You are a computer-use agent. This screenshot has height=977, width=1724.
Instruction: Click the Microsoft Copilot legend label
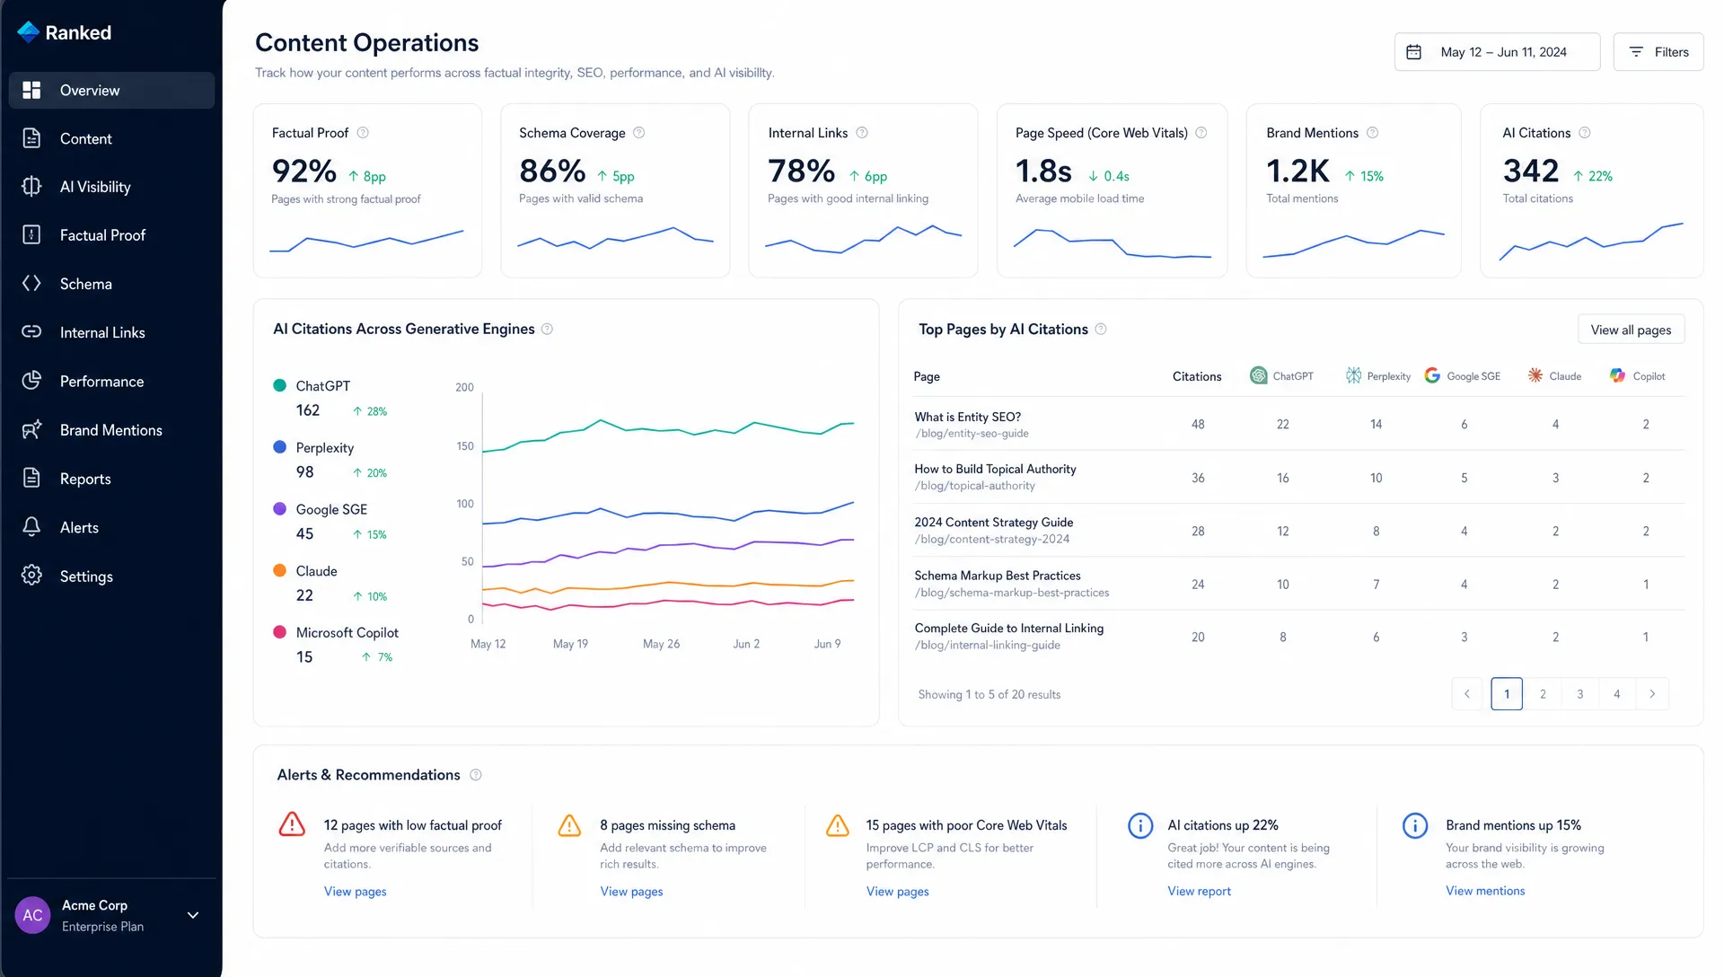pos(347,633)
